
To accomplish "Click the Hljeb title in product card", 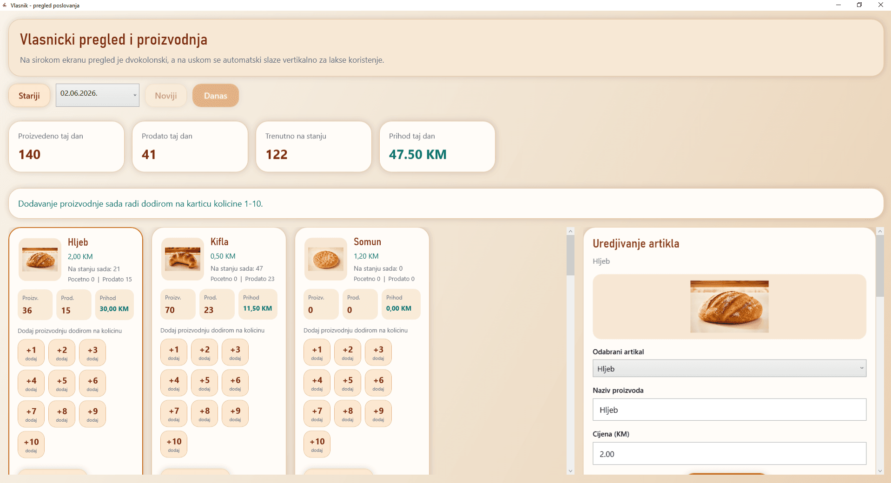I will click(x=78, y=242).
